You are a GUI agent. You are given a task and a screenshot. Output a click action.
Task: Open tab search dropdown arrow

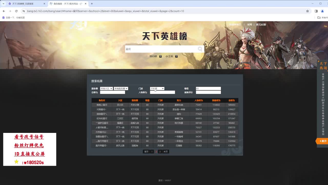(x=3, y=4)
